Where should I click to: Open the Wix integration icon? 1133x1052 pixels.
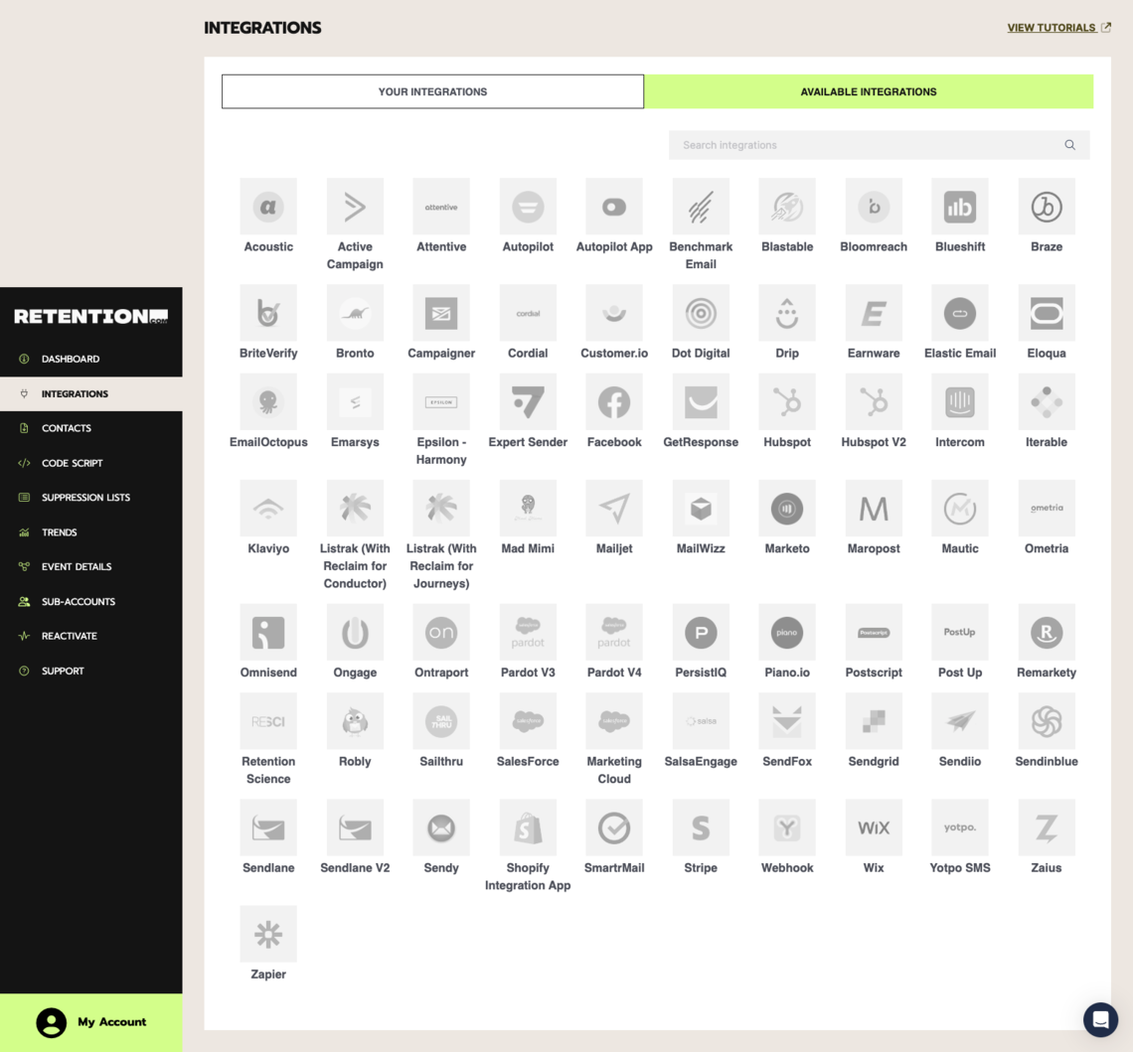coord(874,827)
